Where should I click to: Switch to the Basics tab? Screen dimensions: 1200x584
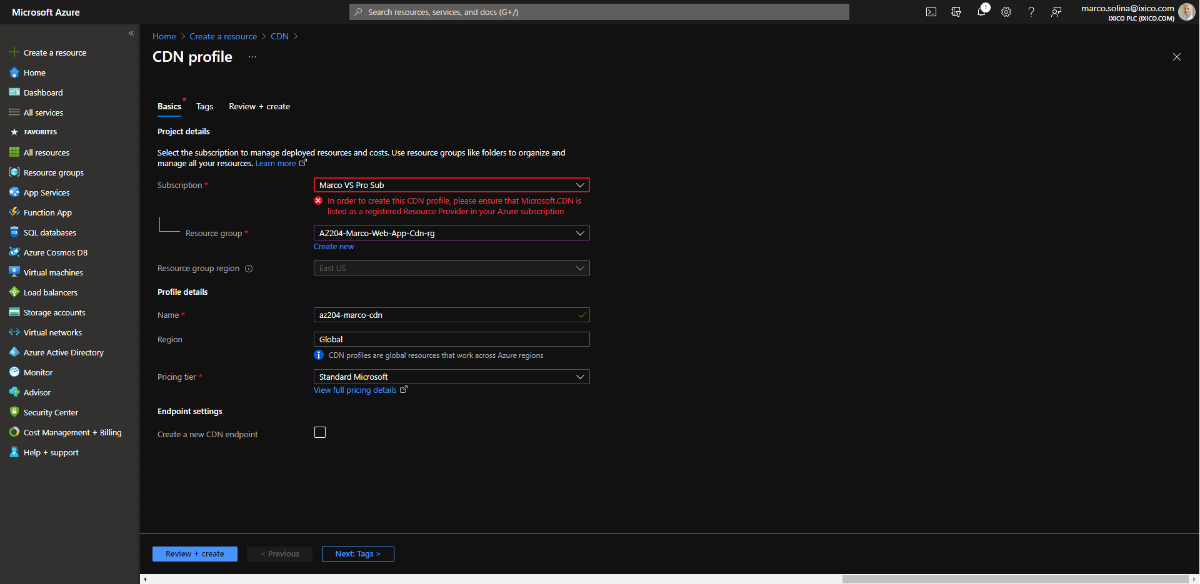pyautogui.click(x=169, y=107)
